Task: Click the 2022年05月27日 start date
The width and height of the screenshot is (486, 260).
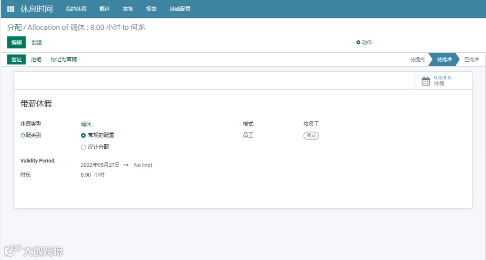Action: pyautogui.click(x=100, y=165)
